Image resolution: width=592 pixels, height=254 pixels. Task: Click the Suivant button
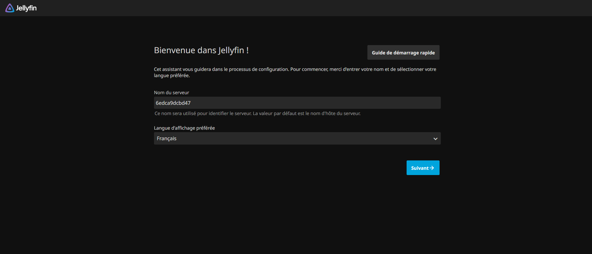(x=423, y=168)
